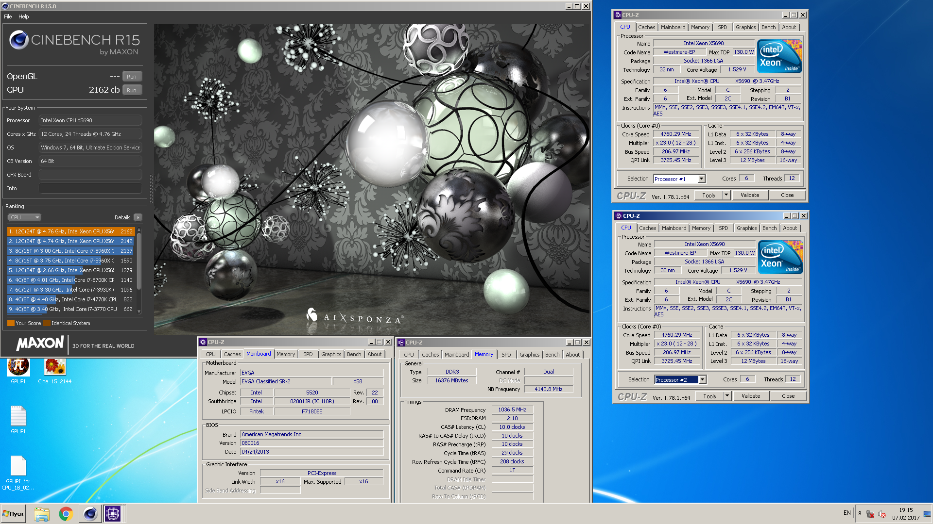Open Processor #2 selection dropdown
This screenshot has width=933, height=524.
click(680, 380)
